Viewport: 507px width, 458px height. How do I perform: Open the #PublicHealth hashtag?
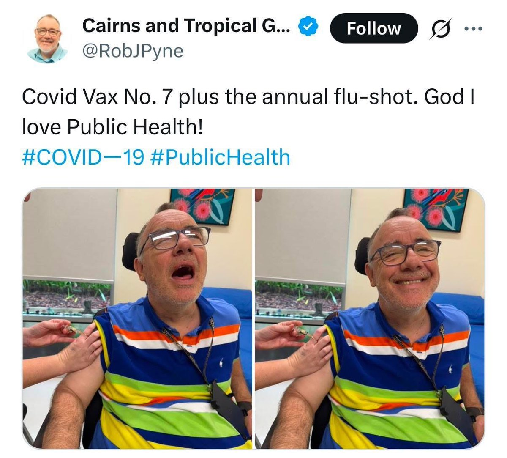pyautogui.click(x=220, y=157)
